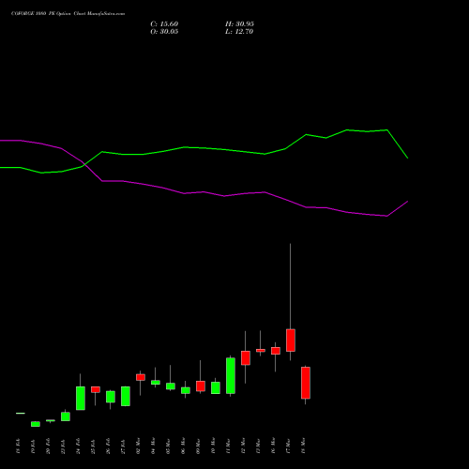This screenshot has width=469, height=469.
Task: Click the green candle for 24 Feb
Action: [81, 398]
